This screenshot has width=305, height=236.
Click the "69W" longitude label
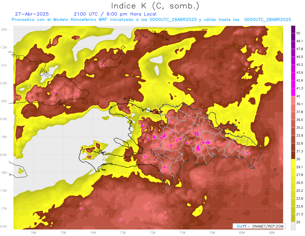coord(242,233)
